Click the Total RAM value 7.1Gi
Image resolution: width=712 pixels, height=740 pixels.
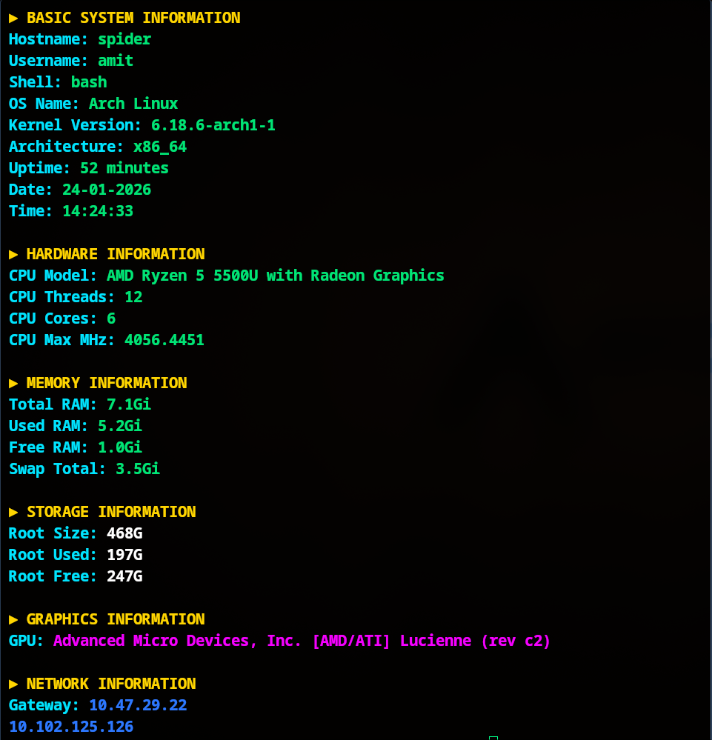[x=128, y=404]
